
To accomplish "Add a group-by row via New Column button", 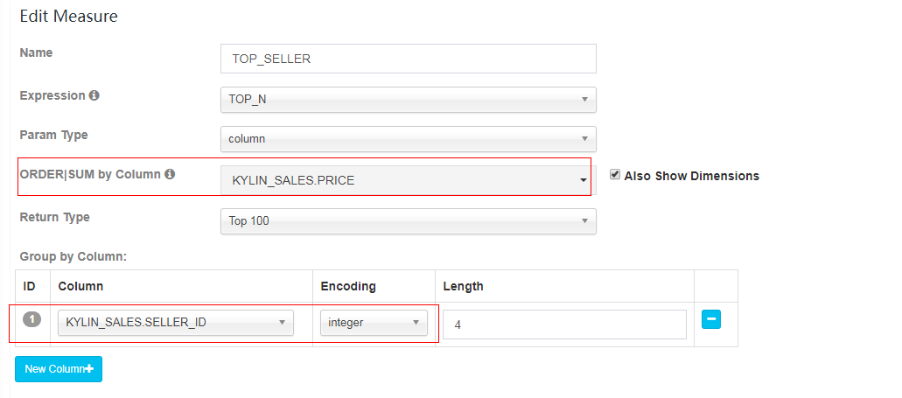I will [x=59, y=368].
